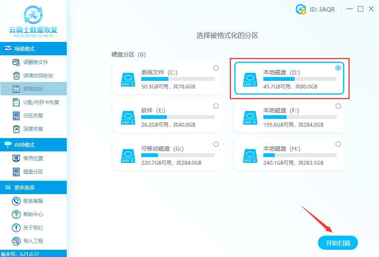The width and height of the screenshot is (379, 257).
Task: Click the drive icon for 本地磁盘 (F:)
Action: [250, 117]
